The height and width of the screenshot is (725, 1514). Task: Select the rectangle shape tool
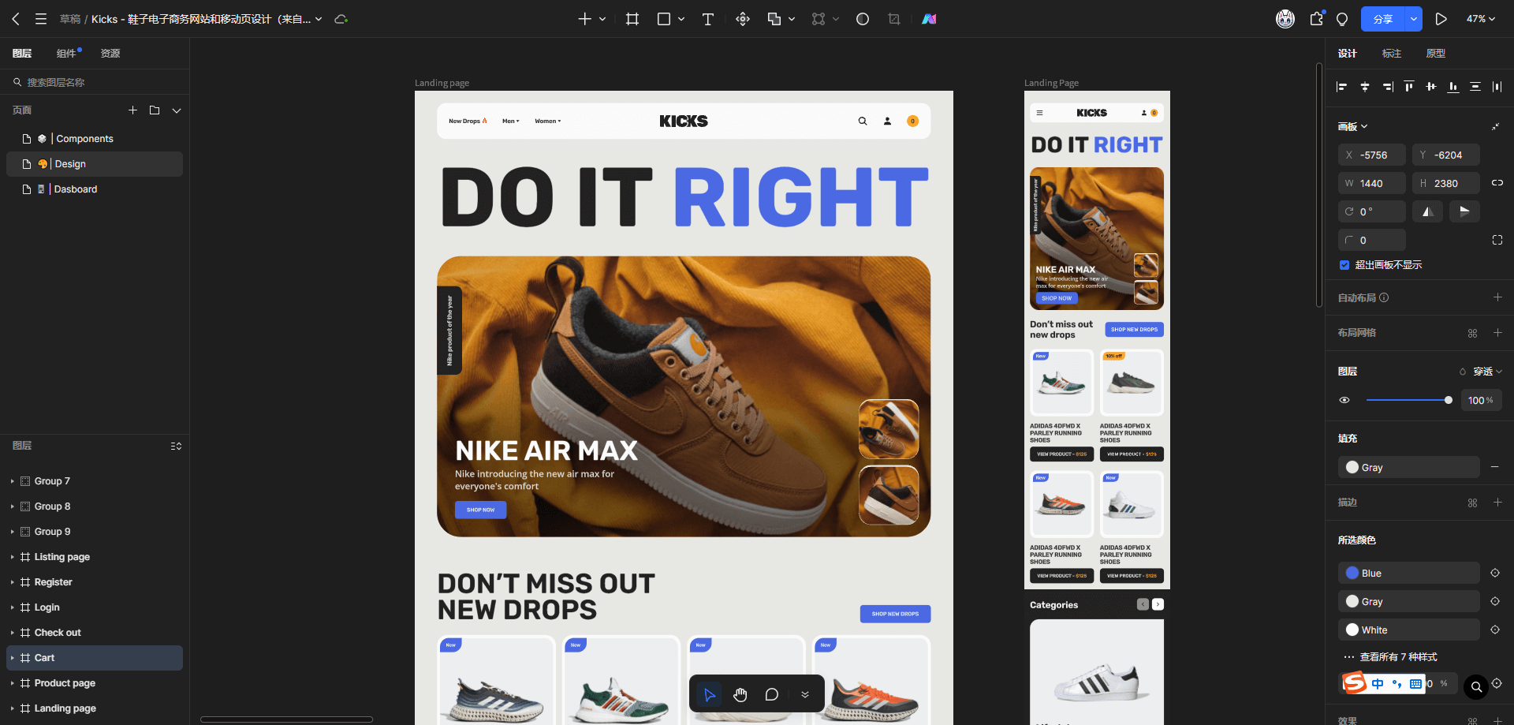(x=664, y=19)
